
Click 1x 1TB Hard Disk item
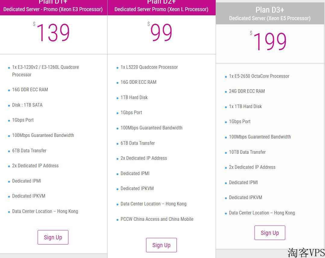coord(245,107)
